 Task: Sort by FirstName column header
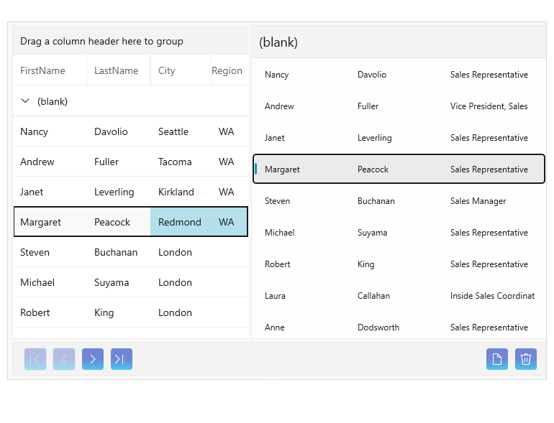pyautogui.click(x=50, y=70)
